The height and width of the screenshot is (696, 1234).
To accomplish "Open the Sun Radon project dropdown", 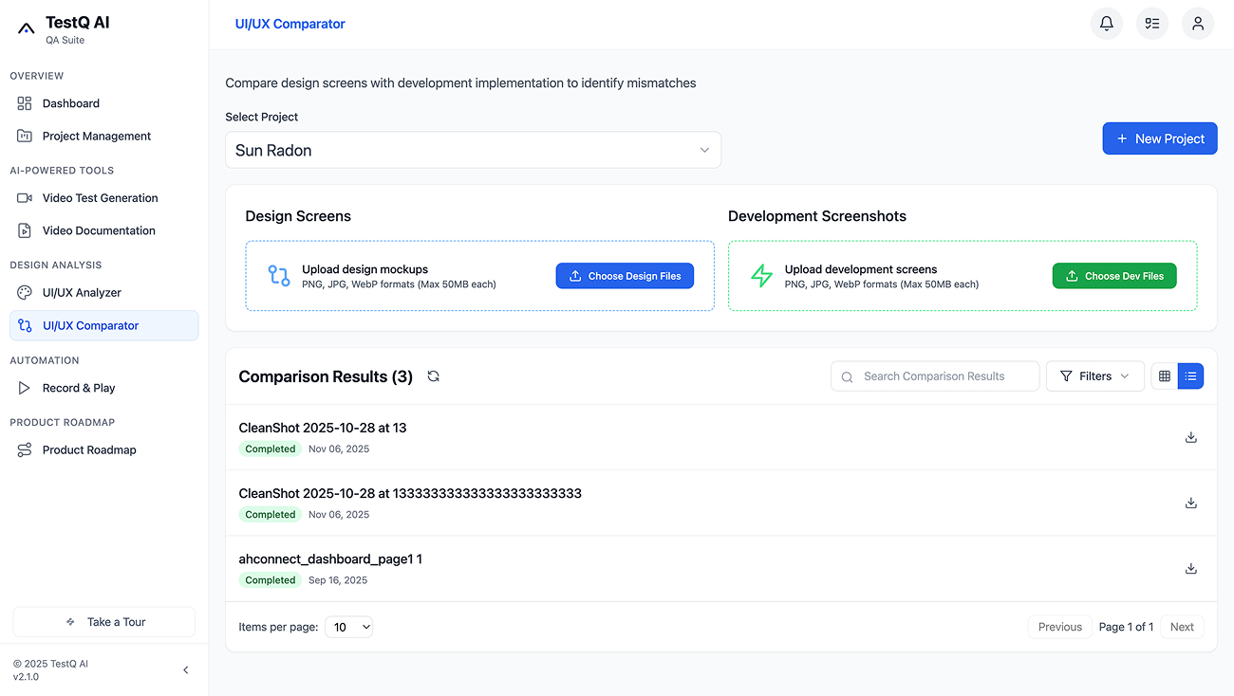I will tap(473, 150).
